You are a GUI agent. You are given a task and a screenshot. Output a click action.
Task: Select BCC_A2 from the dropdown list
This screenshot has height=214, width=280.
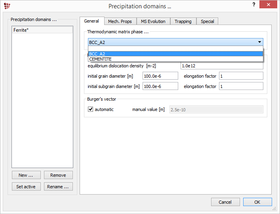point(175,54)
